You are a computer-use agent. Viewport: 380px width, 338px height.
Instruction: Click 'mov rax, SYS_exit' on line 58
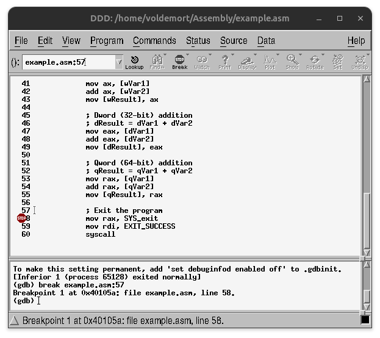[x=122, y=218]
